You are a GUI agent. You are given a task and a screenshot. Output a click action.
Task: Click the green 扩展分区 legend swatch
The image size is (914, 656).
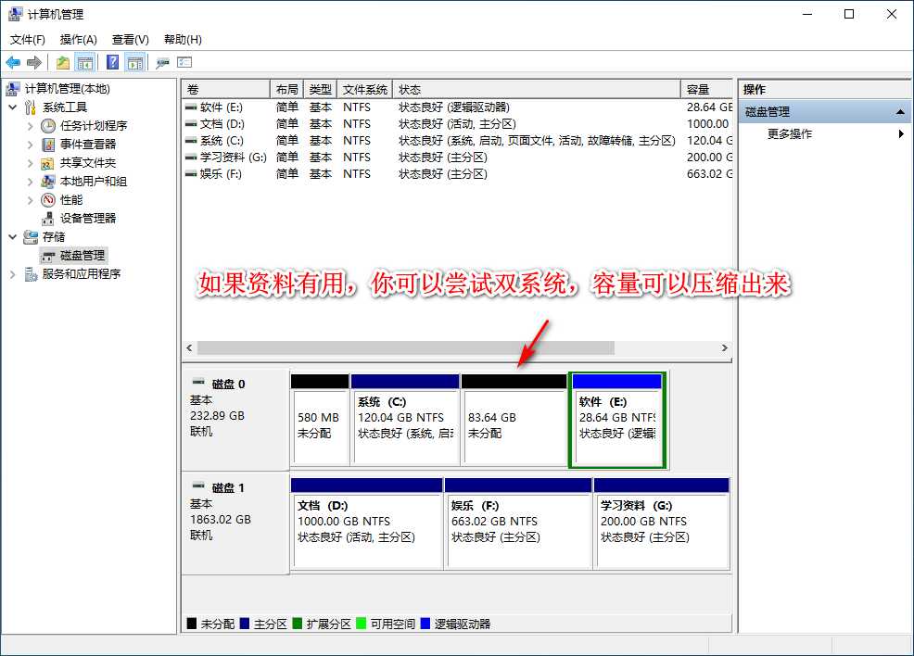pos(298,624)
